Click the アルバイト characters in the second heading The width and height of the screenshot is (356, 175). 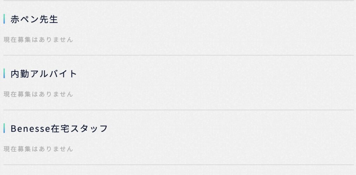[54, 74]
